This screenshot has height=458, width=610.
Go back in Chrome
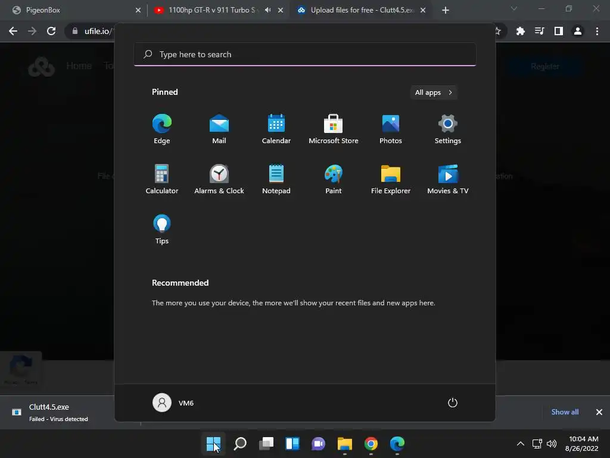[x=13, y=31]
